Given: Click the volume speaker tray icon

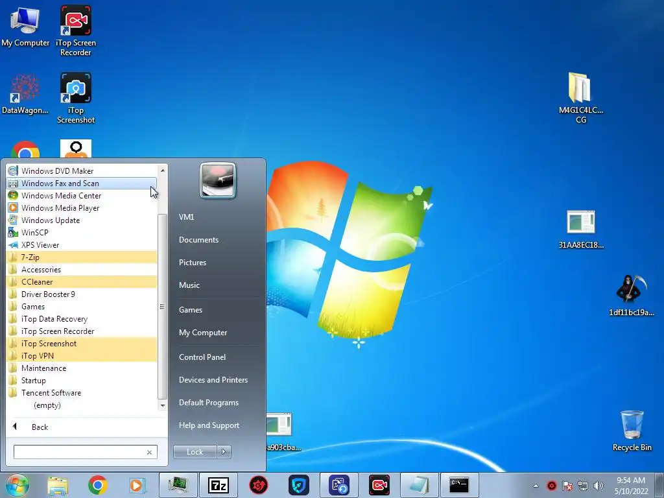Looking at the screenshot, I should tap(598, 486).
